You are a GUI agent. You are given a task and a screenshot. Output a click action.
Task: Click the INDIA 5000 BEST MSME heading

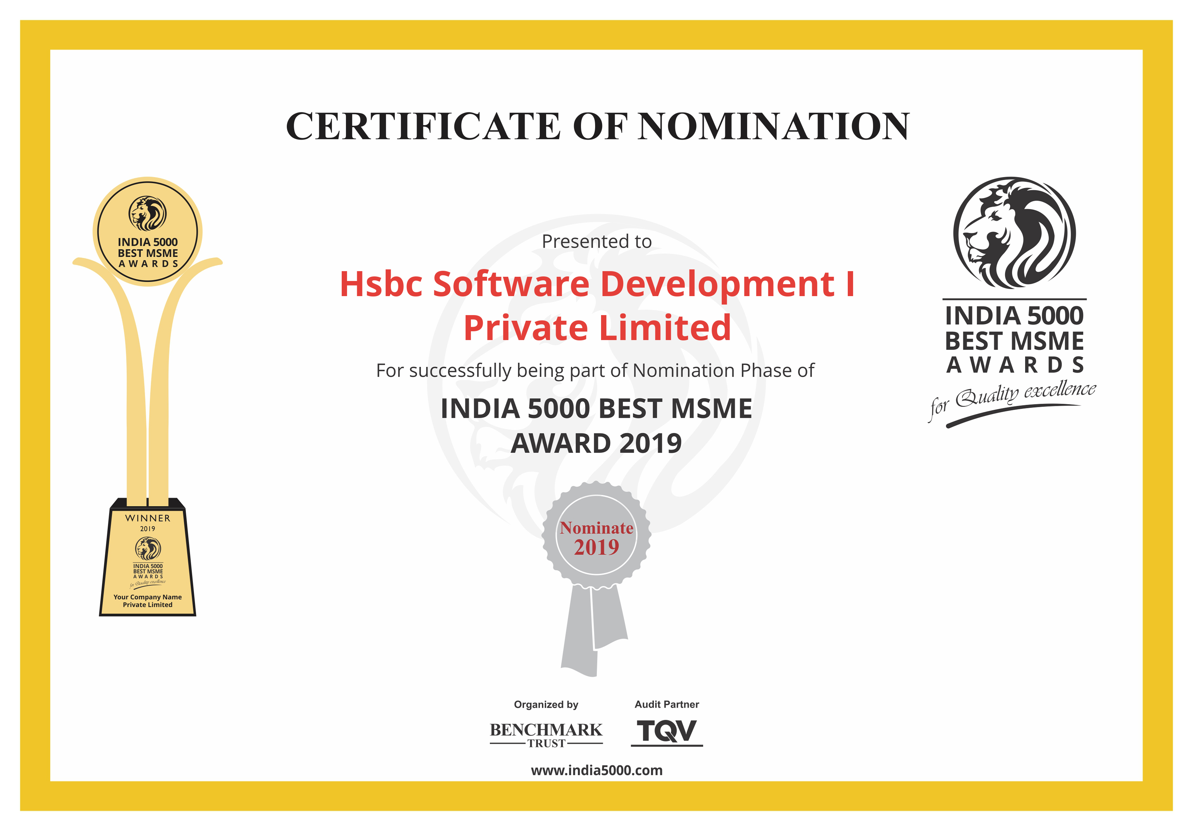coord(596,408)
